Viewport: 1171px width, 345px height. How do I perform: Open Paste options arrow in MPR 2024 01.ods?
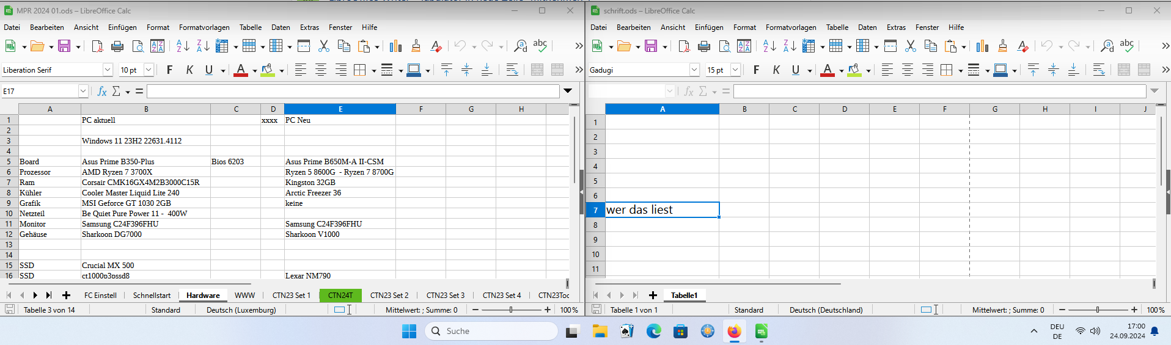tap(377, 46)
